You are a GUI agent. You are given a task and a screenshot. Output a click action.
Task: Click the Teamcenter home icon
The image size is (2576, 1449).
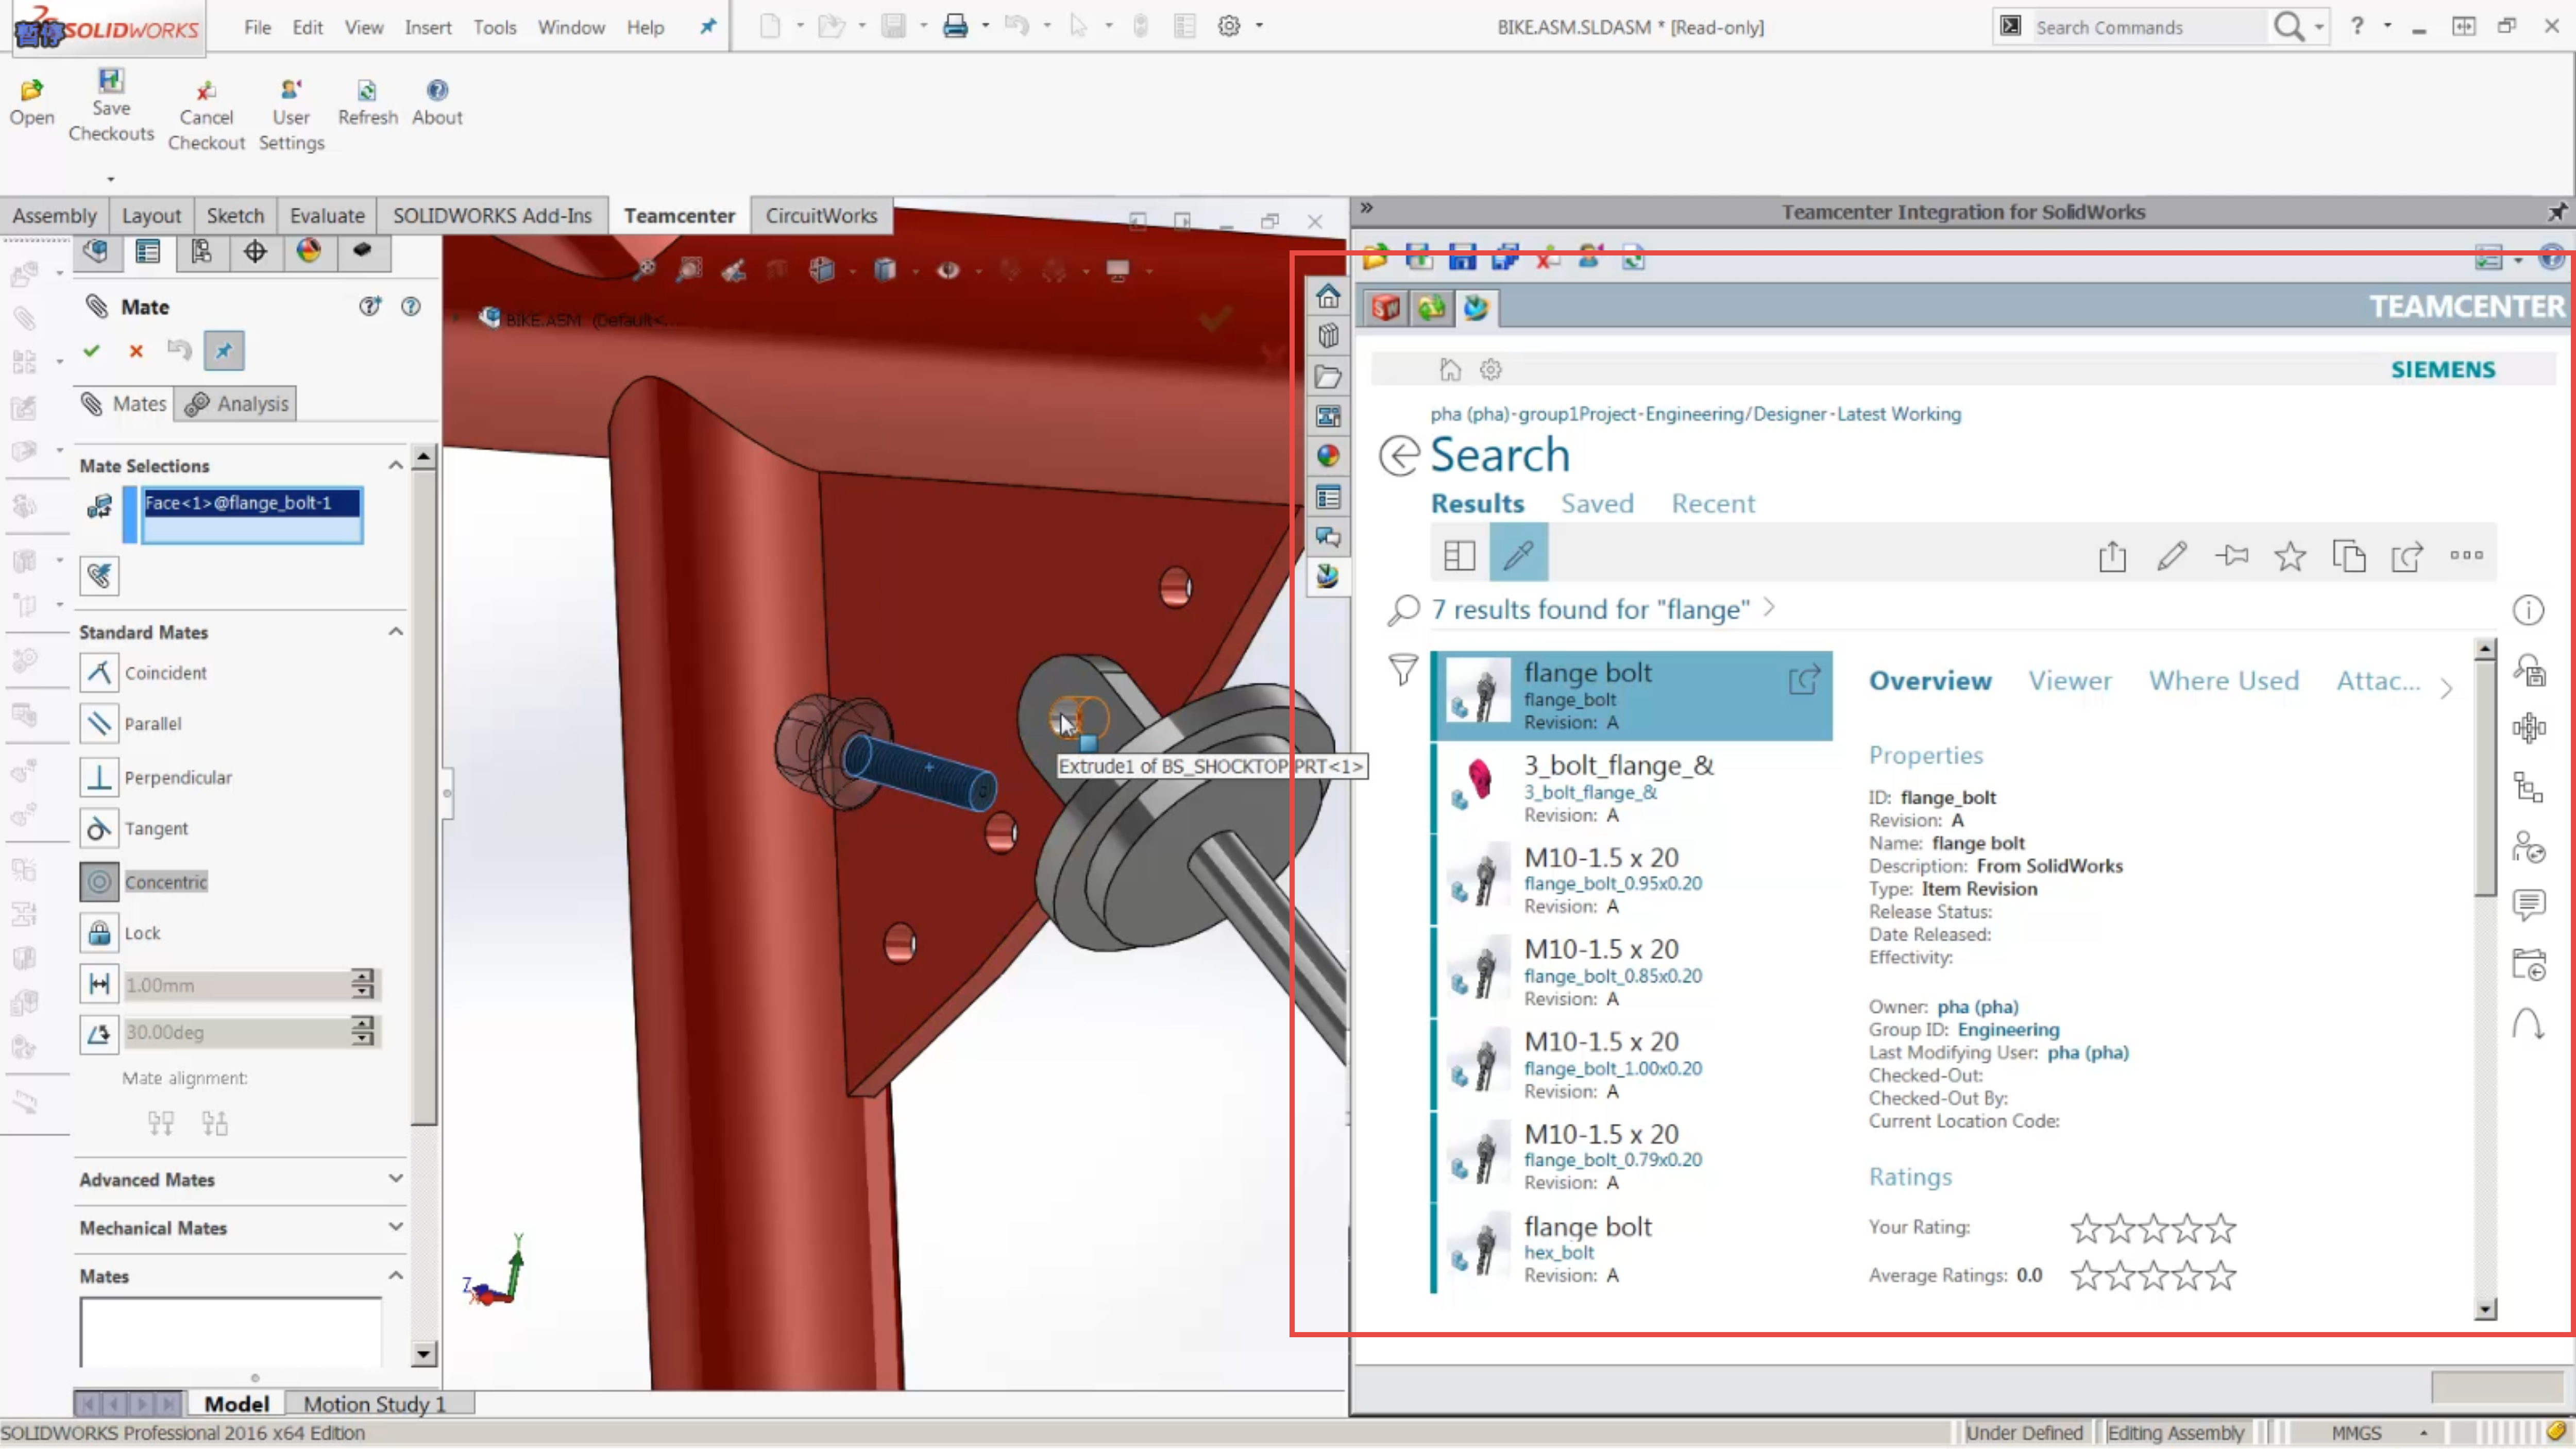click(1450, 370)
